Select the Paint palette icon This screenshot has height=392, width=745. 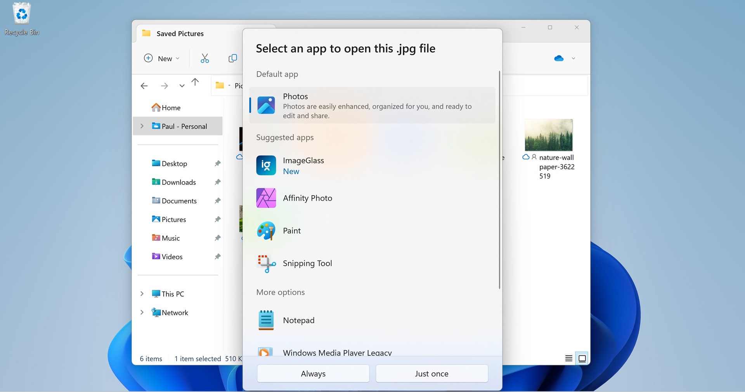[266, 231]
